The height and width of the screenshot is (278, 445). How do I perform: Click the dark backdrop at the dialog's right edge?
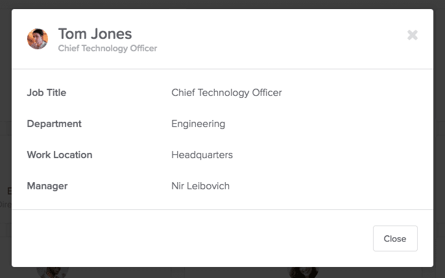[x=439, y=139]
